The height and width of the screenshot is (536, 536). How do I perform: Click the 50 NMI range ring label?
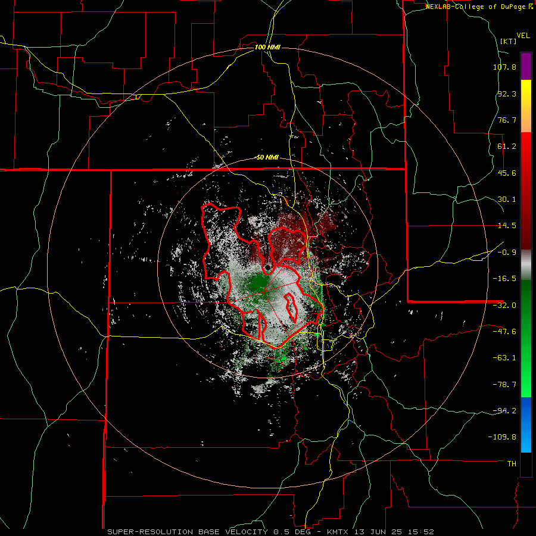267,157
